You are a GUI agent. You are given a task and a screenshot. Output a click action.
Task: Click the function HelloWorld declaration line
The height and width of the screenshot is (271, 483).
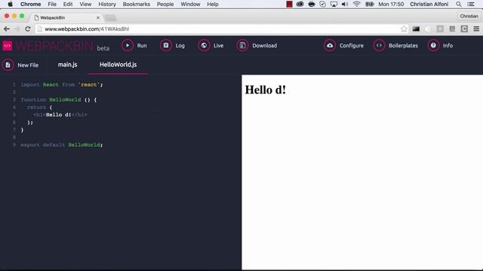pos(59,99)
